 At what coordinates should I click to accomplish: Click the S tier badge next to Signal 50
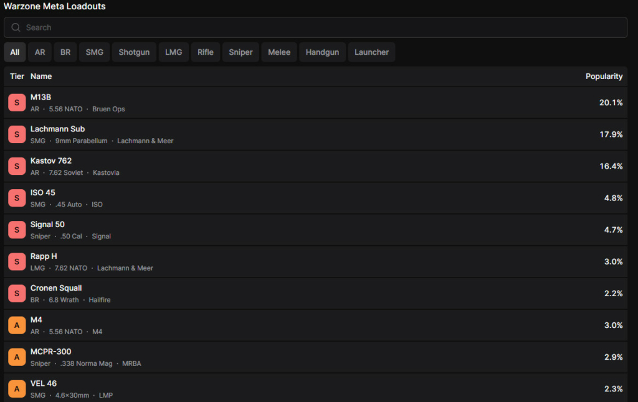click(x=17, y=230)
